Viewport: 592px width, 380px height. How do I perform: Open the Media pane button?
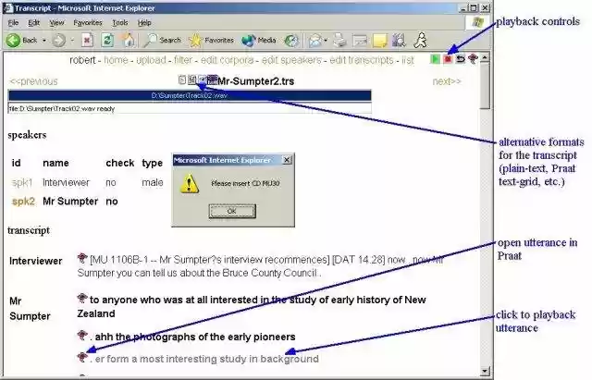pyautogui.click(x=259, y=40)
